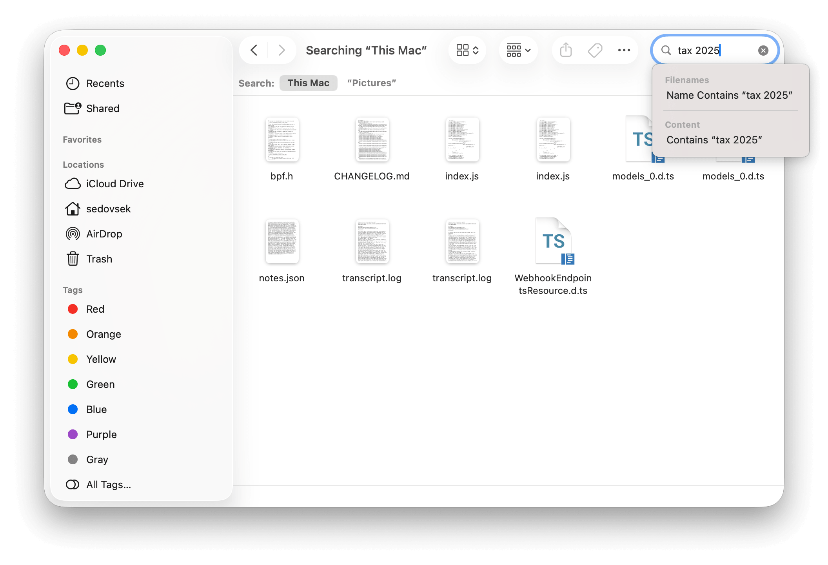Viewport: 828px width, 565px height.
Task: Open the Trash from the sidebar
Action: (x=99, y=259)
